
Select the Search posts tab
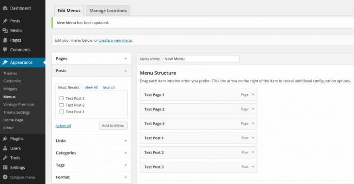pos(109,87)
